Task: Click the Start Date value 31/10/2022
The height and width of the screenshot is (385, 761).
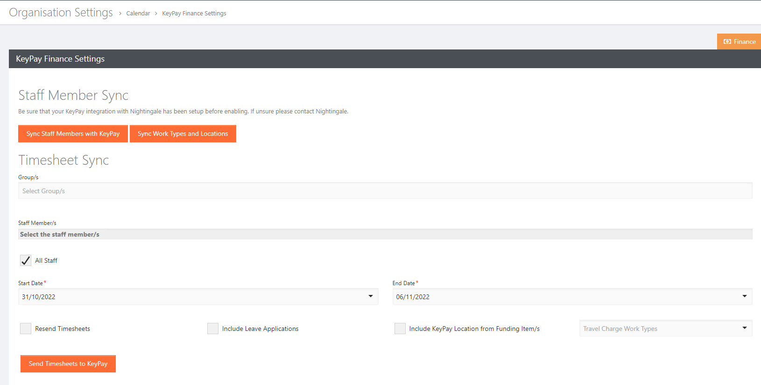Action: (x=39, y=297)
